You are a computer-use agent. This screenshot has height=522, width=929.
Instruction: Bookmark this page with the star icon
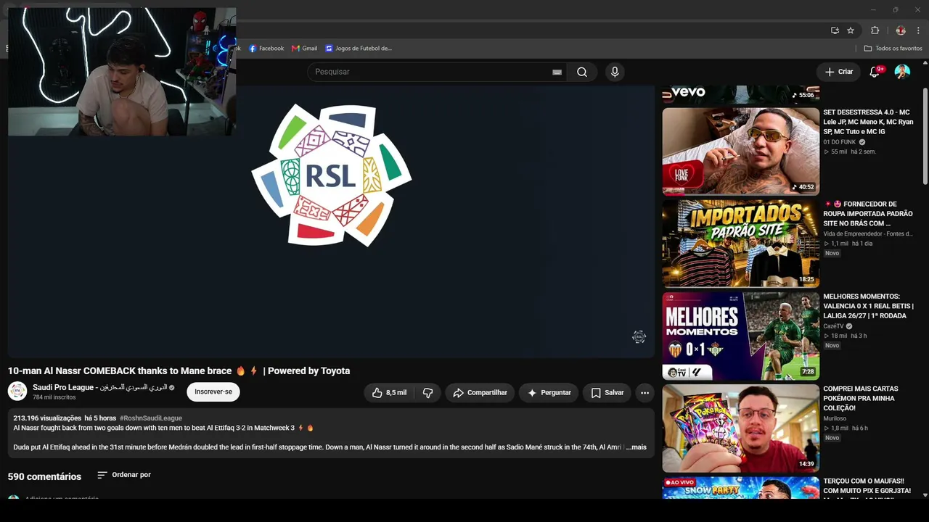[x=851, y=30]
